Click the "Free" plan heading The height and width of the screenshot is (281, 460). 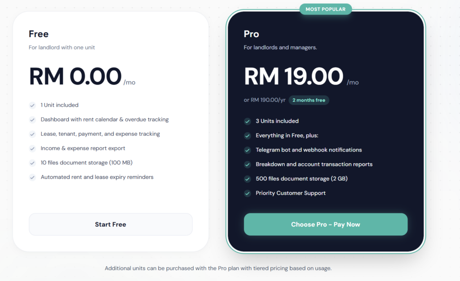(x=38, y=34)
